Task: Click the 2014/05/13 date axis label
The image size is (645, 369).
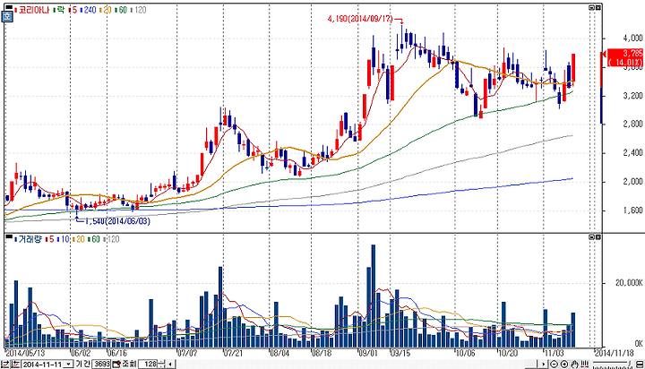Action: click(x=25, y=353)
